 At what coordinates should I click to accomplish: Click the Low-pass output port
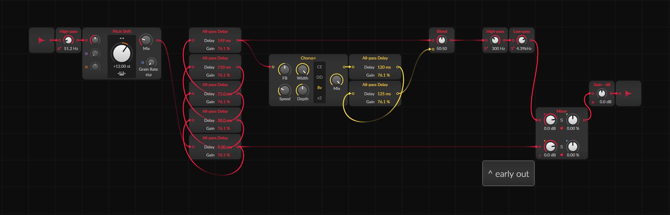point(531,40)
